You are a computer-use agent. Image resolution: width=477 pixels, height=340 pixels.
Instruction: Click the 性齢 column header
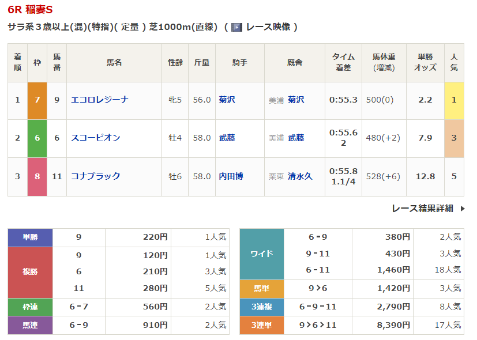pyautogui.click(x=175, y=63)
